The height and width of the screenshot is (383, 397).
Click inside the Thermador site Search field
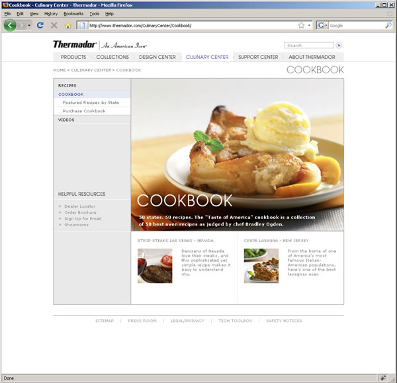coord(308,46)
